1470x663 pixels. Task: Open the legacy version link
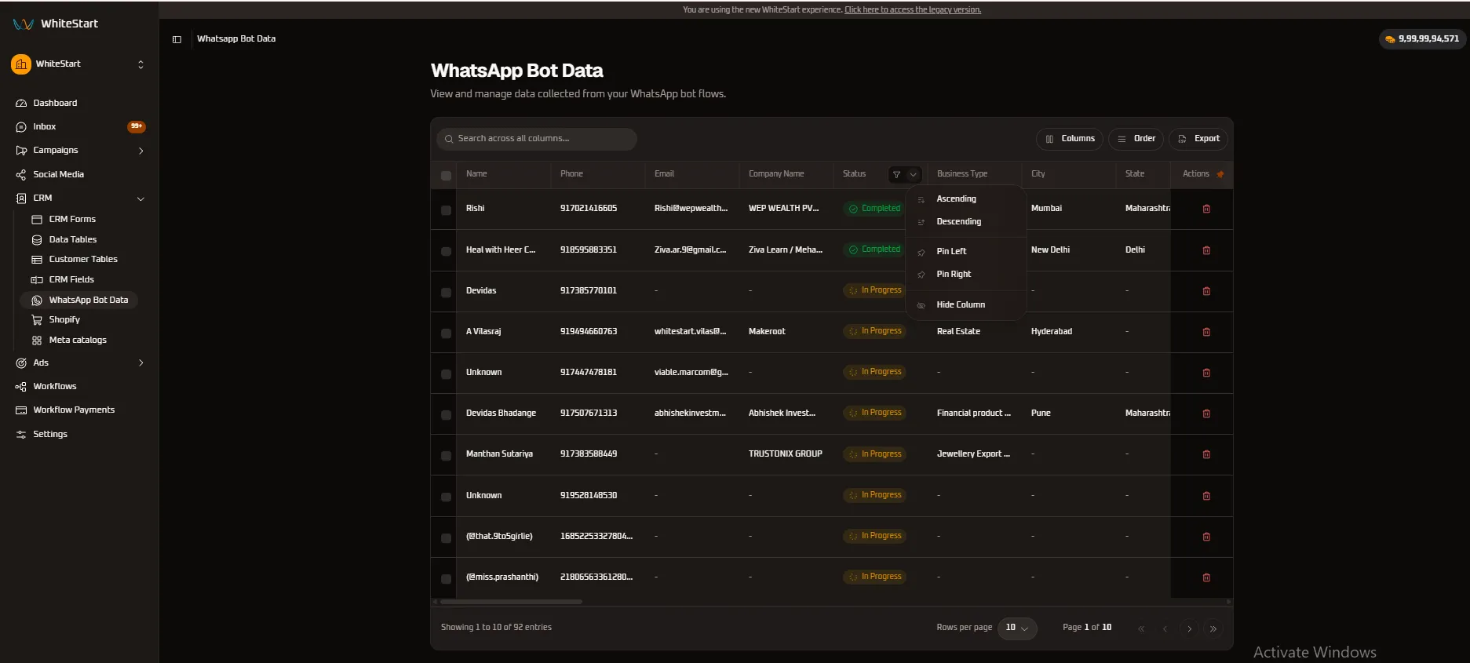pos(913,9)
